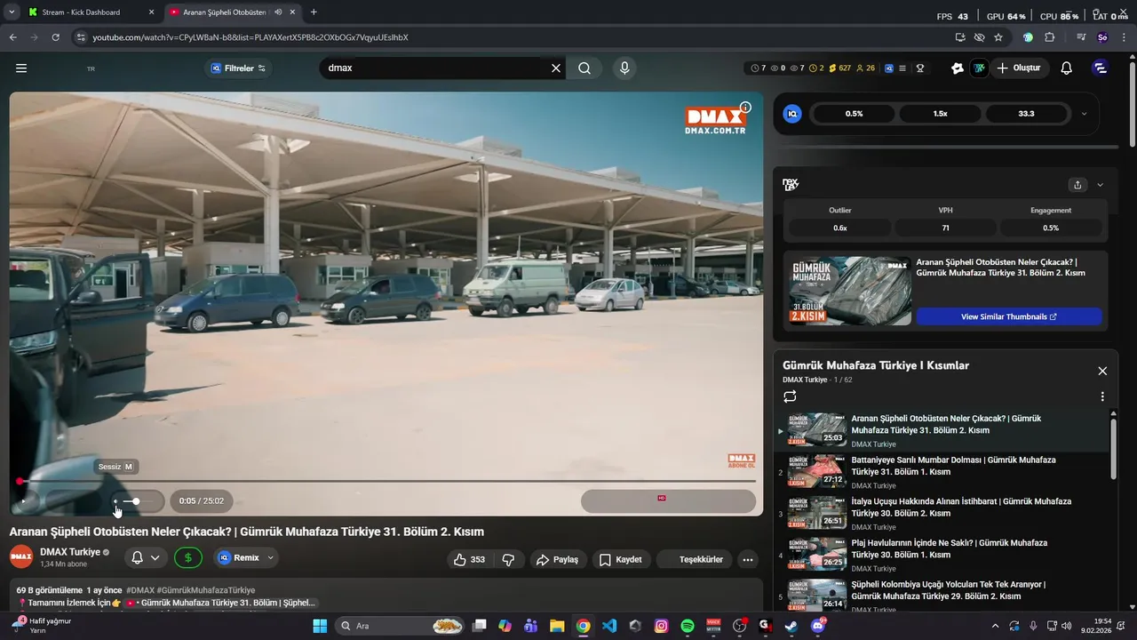Open the account avatar menu
The image size is (1137, 640).
point(1100,68)
